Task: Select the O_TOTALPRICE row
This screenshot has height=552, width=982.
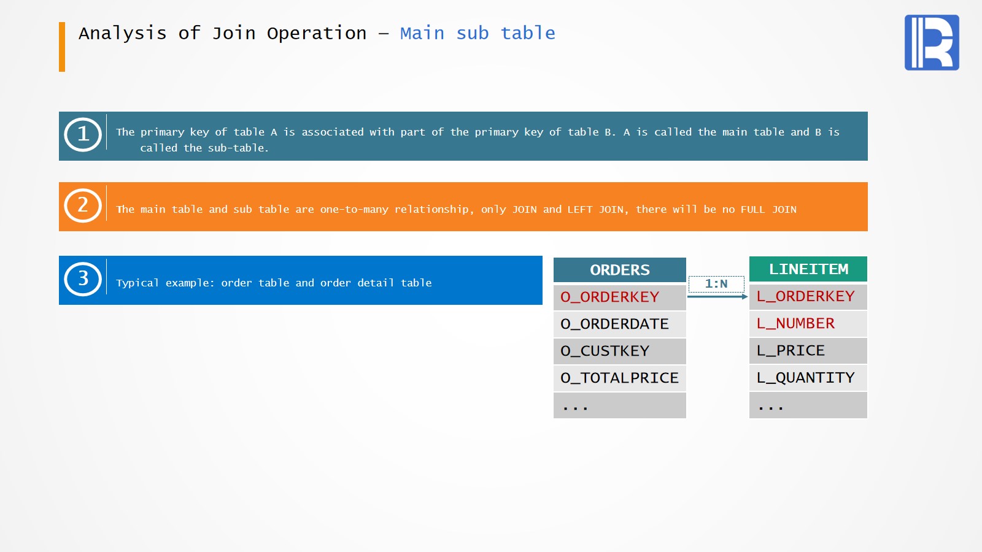Action: click(619, 378)
